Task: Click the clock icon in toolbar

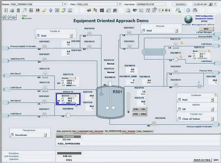Action: point(188,10)
